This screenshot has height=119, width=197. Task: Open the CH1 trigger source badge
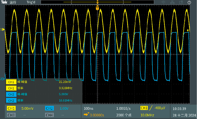tap(144, 108)
